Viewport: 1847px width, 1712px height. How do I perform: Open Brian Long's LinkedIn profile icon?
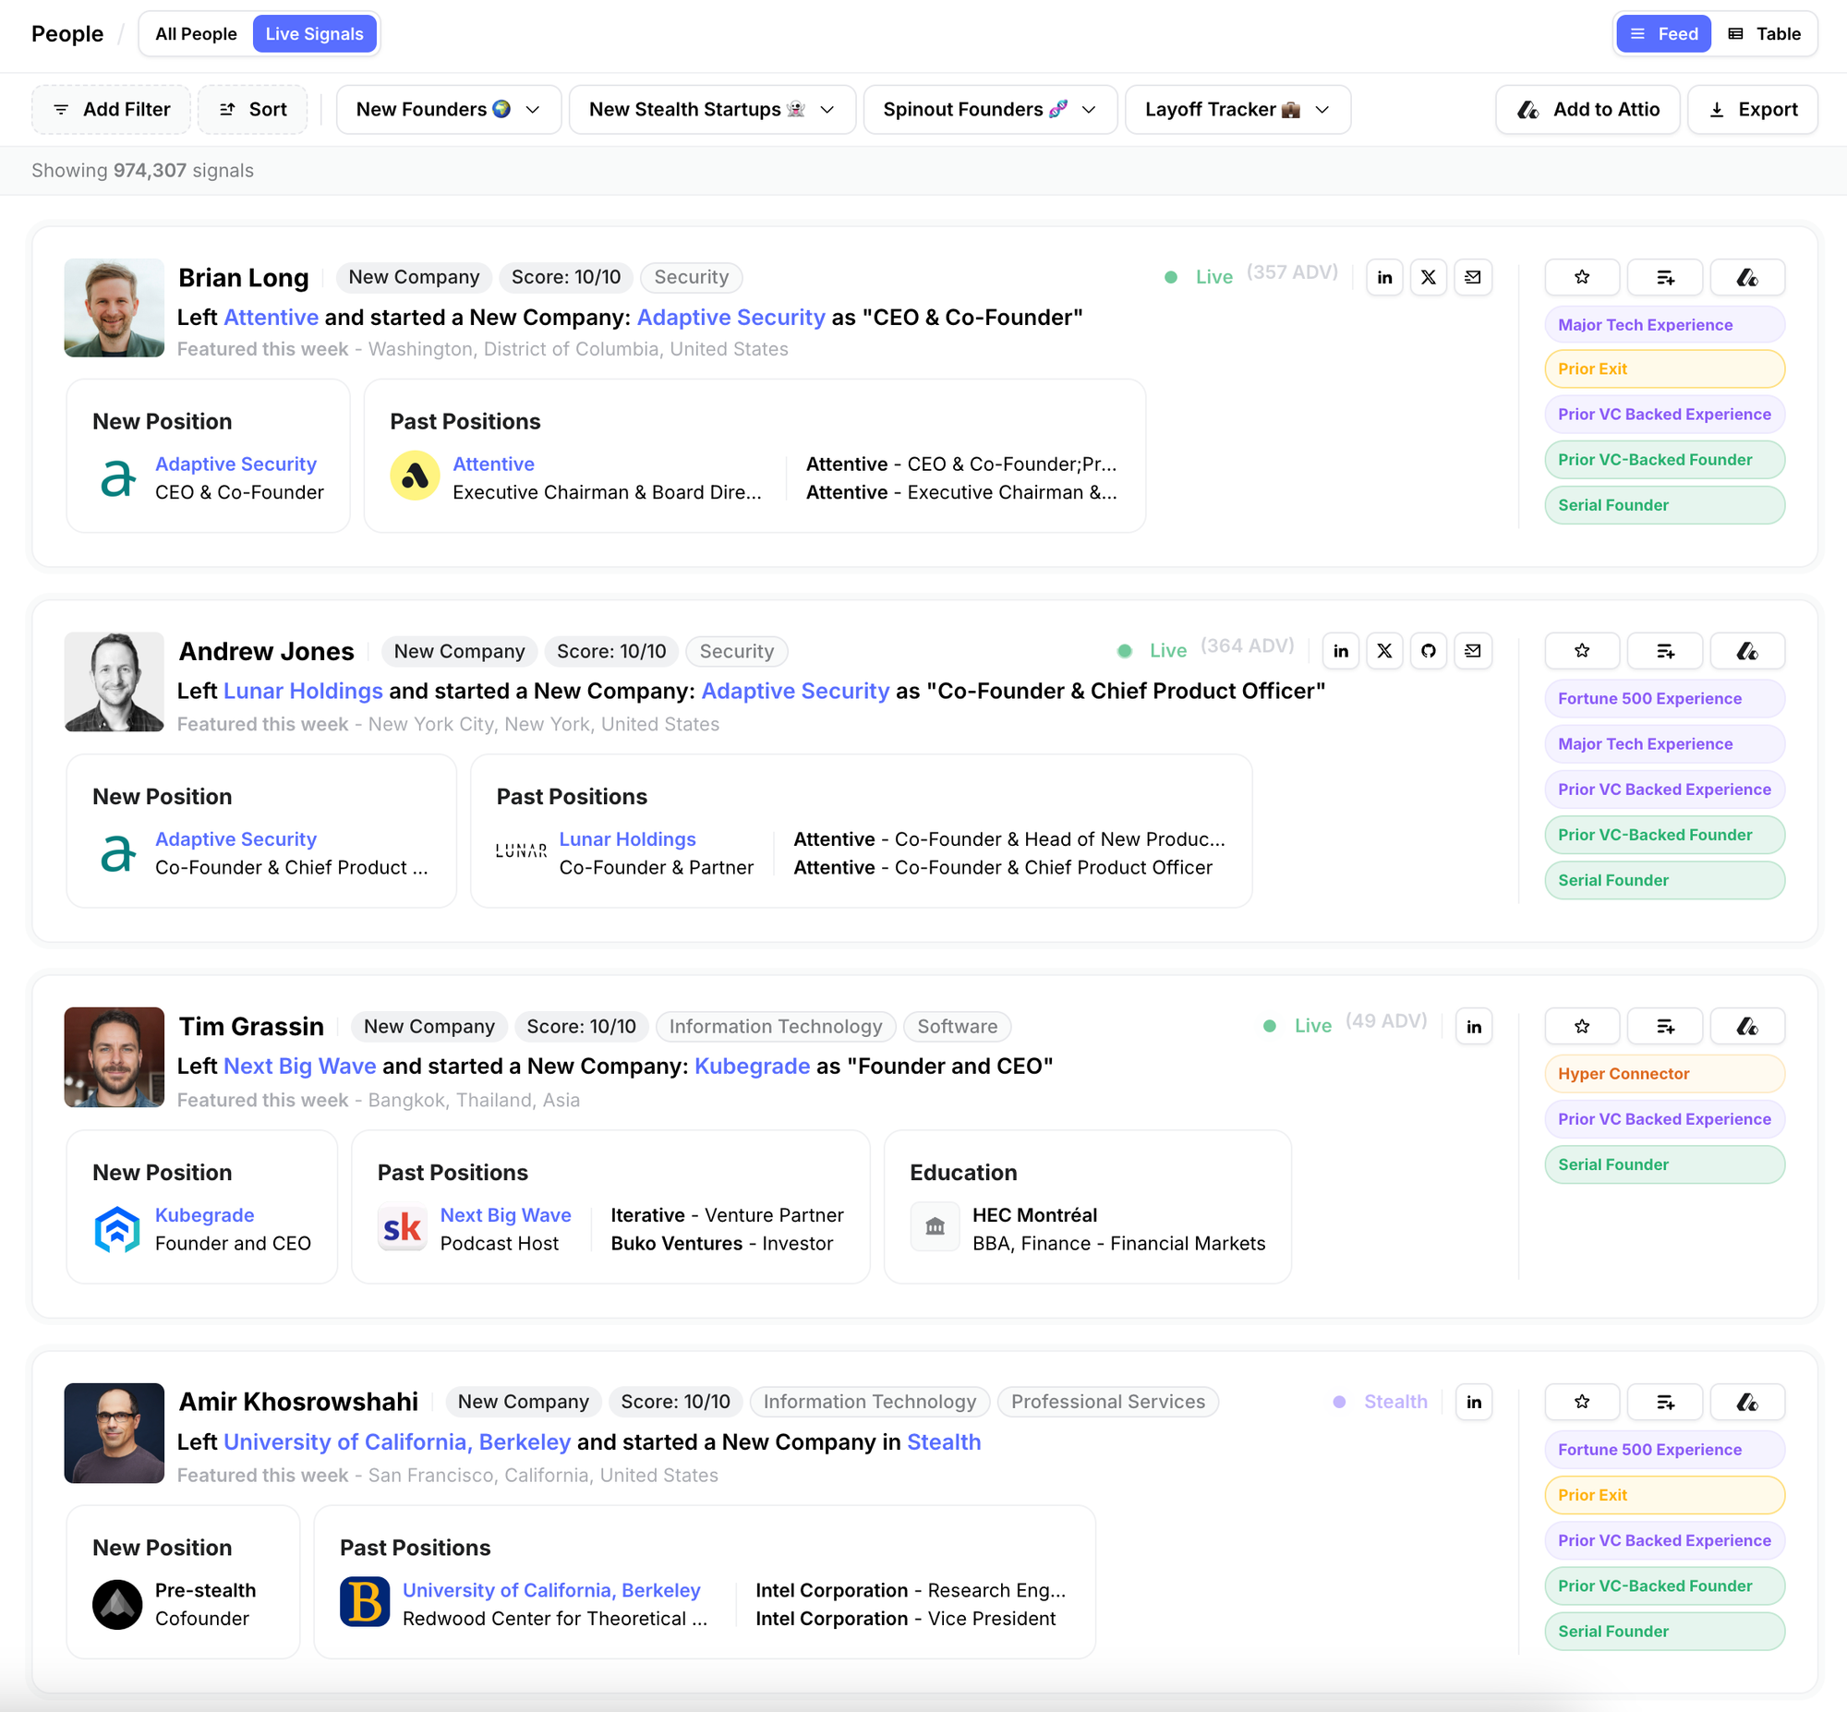click(1383, 277)
